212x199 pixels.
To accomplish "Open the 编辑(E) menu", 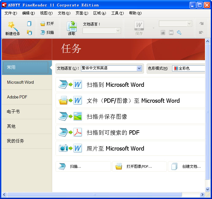I will [x=29, y=13].
